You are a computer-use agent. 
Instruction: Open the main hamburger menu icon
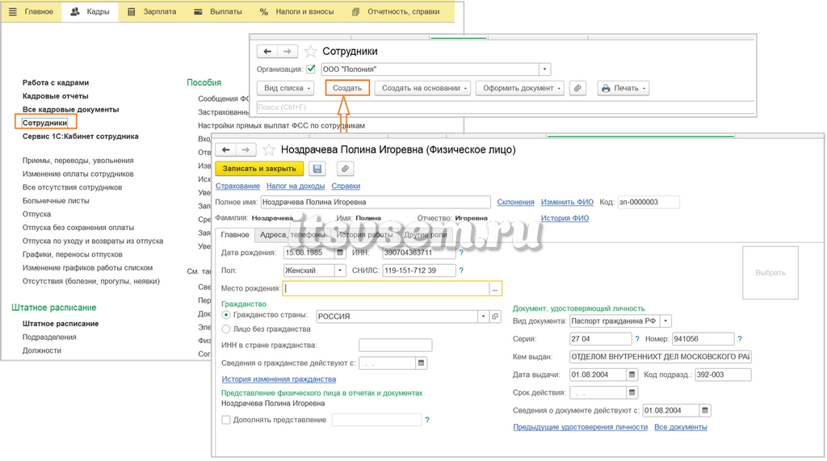click(x=13, y=11)
